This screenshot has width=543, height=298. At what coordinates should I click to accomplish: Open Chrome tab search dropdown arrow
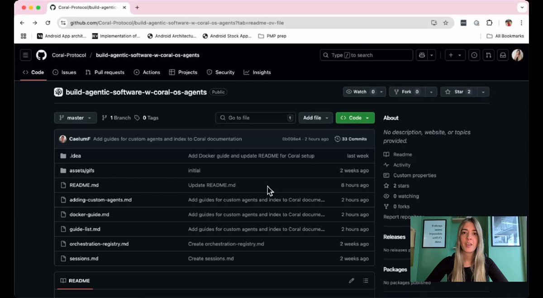point(522,8)
